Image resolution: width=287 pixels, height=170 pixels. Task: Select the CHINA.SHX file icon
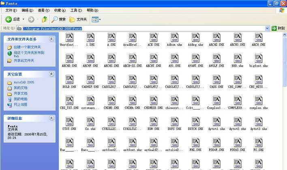coord(133,101)
